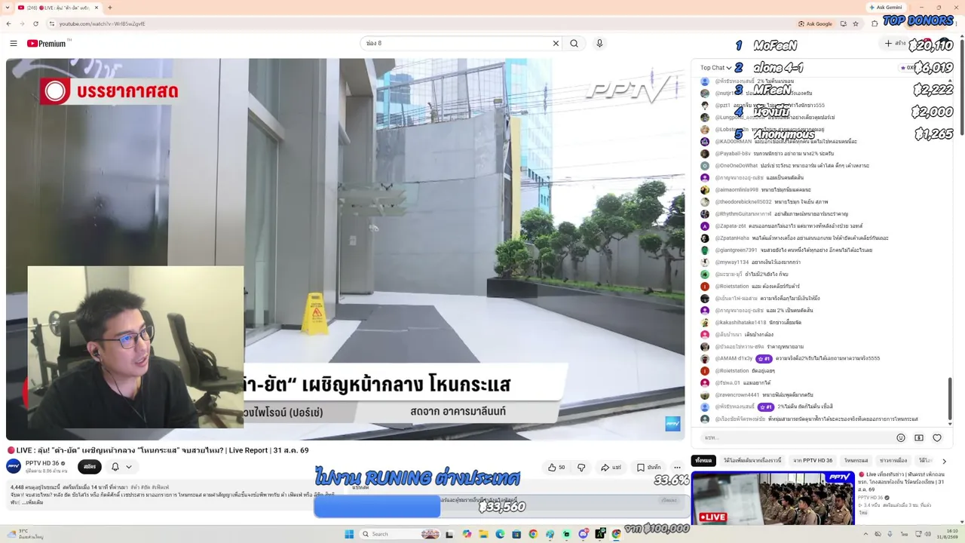Click the Ask Google button in address bar
This screenshot has height=543, width=965.
coord(815,23)
